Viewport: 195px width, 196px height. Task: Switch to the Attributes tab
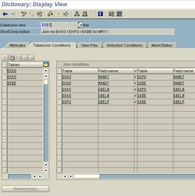[17, 45]
